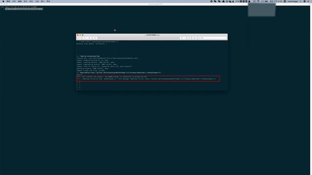Open the date and time clock menu
312x175 pixels.
tap(276, 1)
